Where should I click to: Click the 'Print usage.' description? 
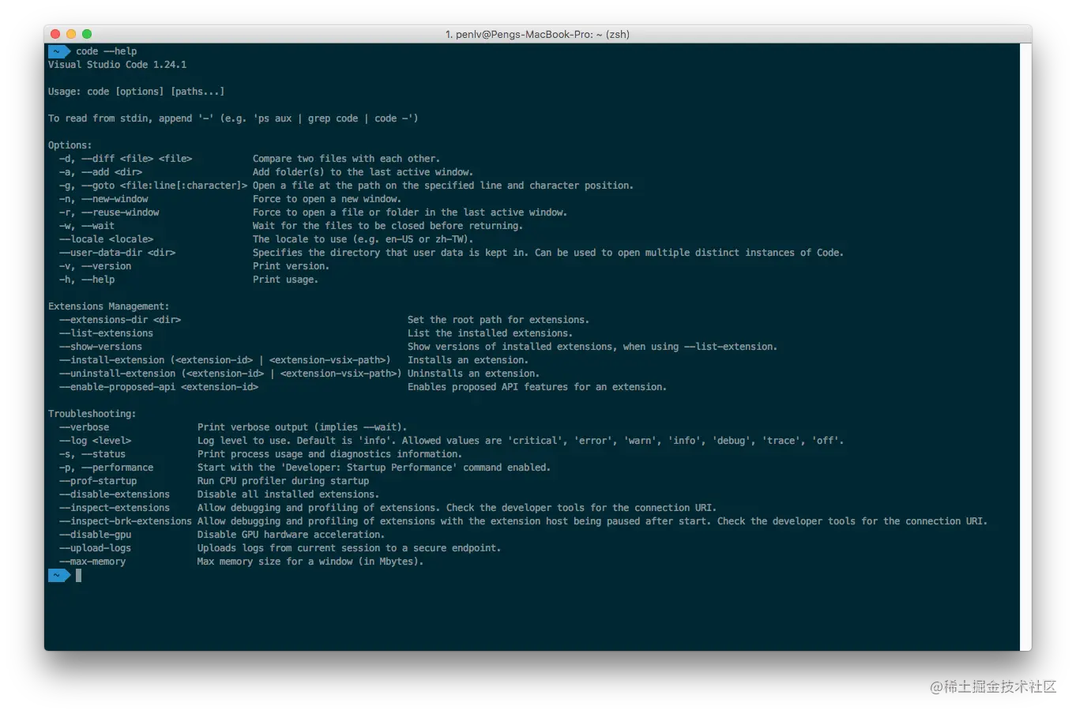click(286, 280)
